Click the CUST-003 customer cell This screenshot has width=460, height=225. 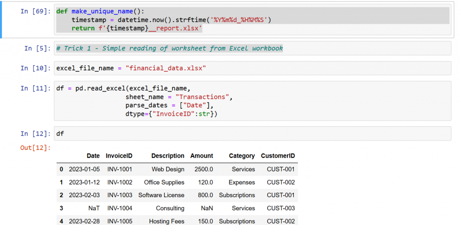[281, 208]
